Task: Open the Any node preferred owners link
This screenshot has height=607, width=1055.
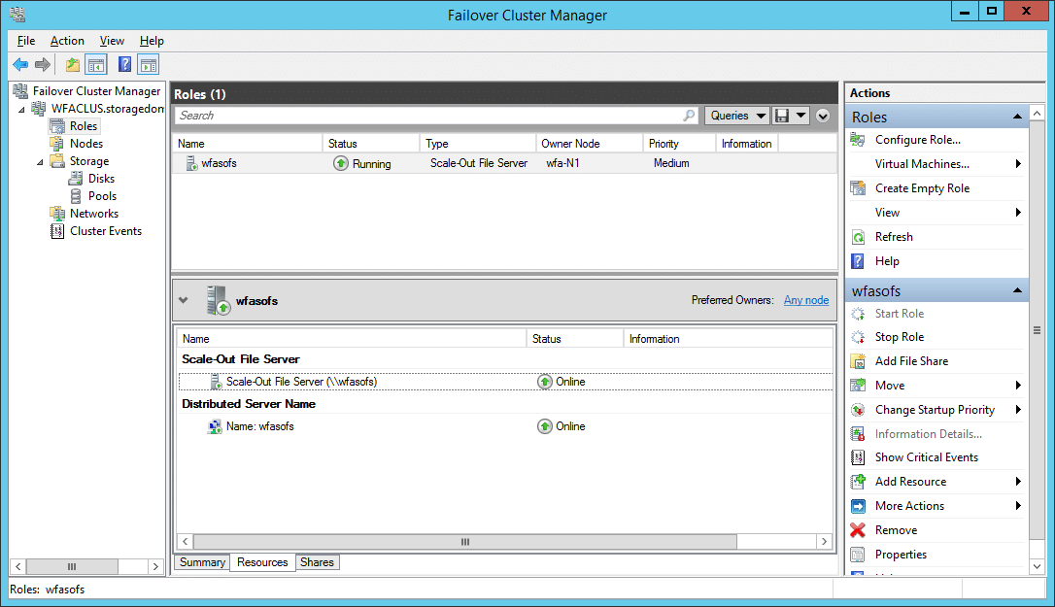Action: point(806,300)
